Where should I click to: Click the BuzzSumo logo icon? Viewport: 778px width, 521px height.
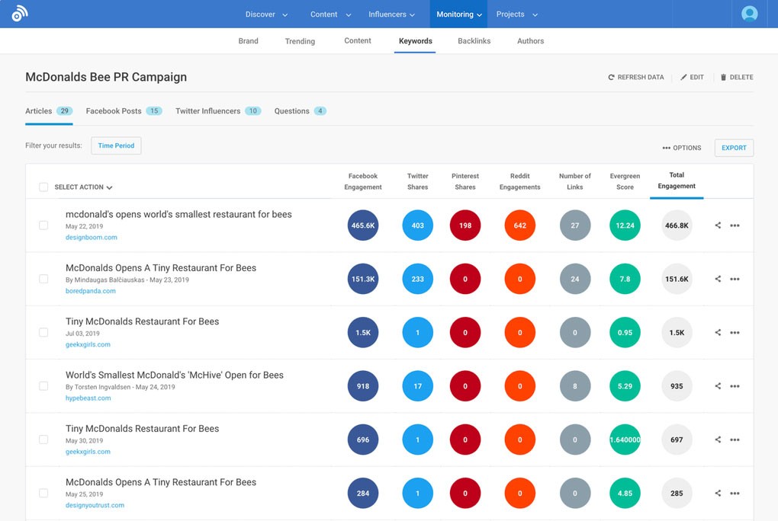pyautogui.click(x=20, y=14)
